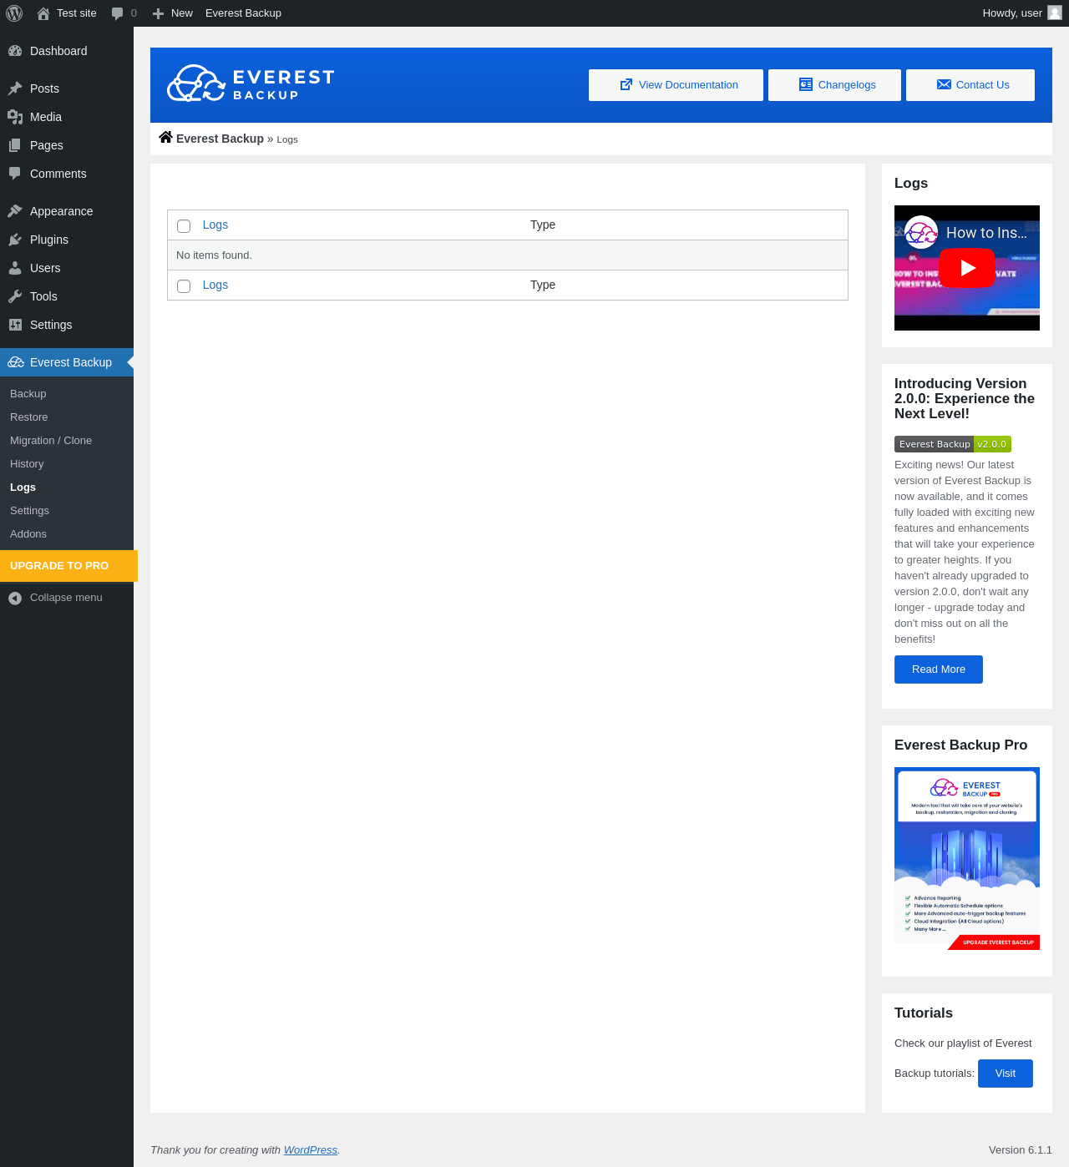This screenshot has width=1069, height=1167.
Task: Click the Tools wrench icon
Action: coord(15,296)
